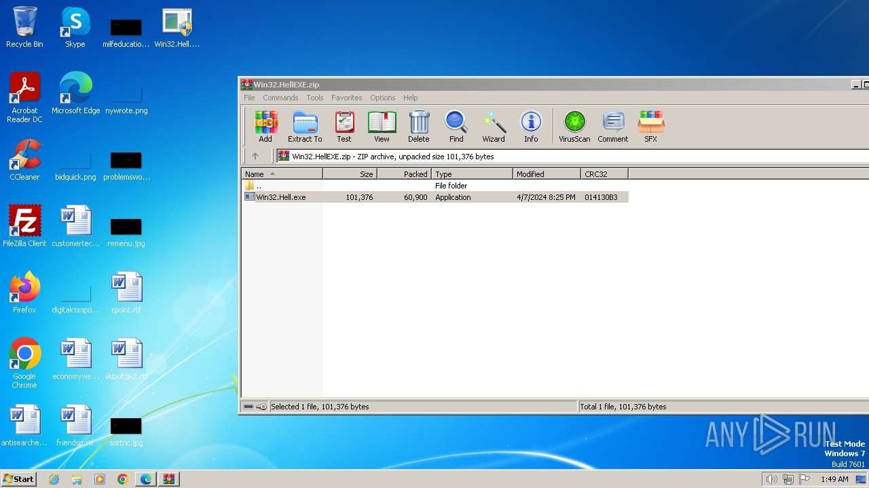Run the Test archive tool
This screenshot has height=488, width=869.
coord(344,127)
